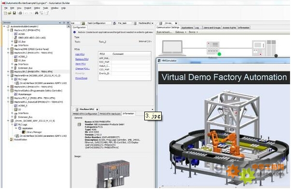Screen dimensions: 291x189
Task: Select the Applications tab
Action: 187,28
